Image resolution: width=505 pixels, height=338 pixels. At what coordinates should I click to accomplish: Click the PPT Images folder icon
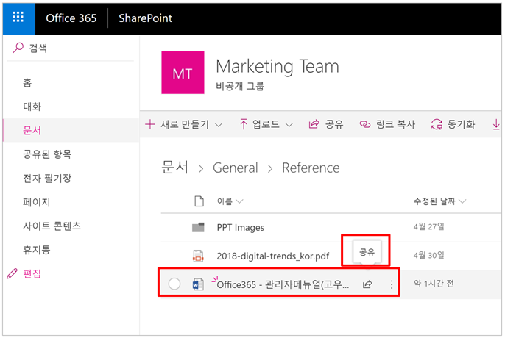pos(197,228)
